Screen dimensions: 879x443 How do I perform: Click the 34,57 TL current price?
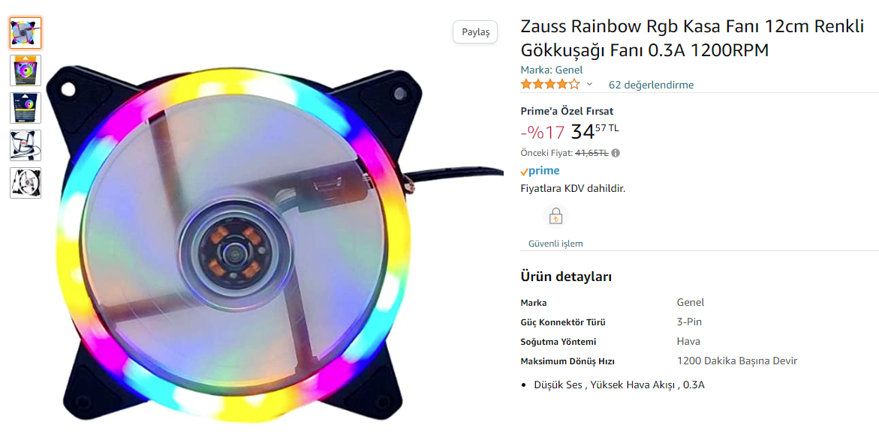pyautogui.click(x=595, y=132)
